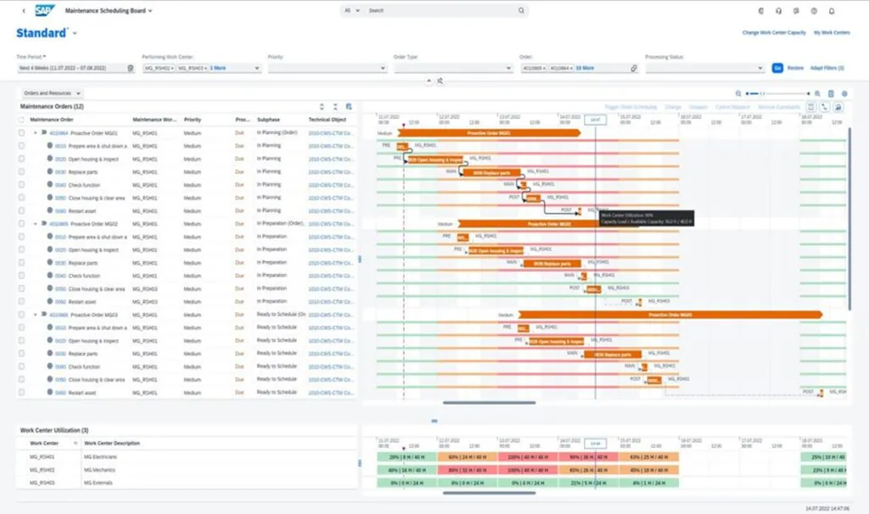Open Maintenance Orders table settings icon
This screenshot has width=869, height=514.
coord(349,106)
